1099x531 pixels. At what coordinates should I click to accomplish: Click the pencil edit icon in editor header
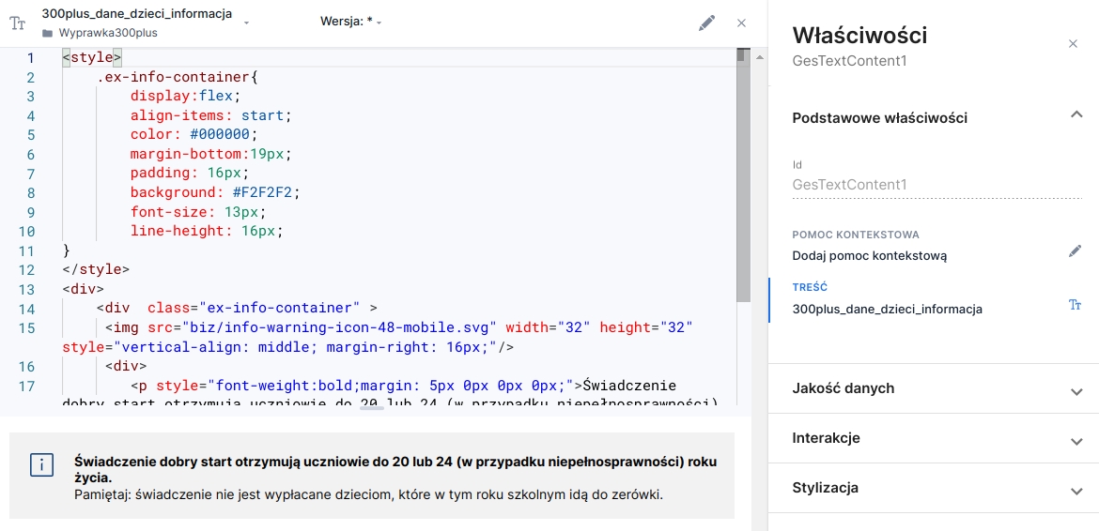pos(706,23)
